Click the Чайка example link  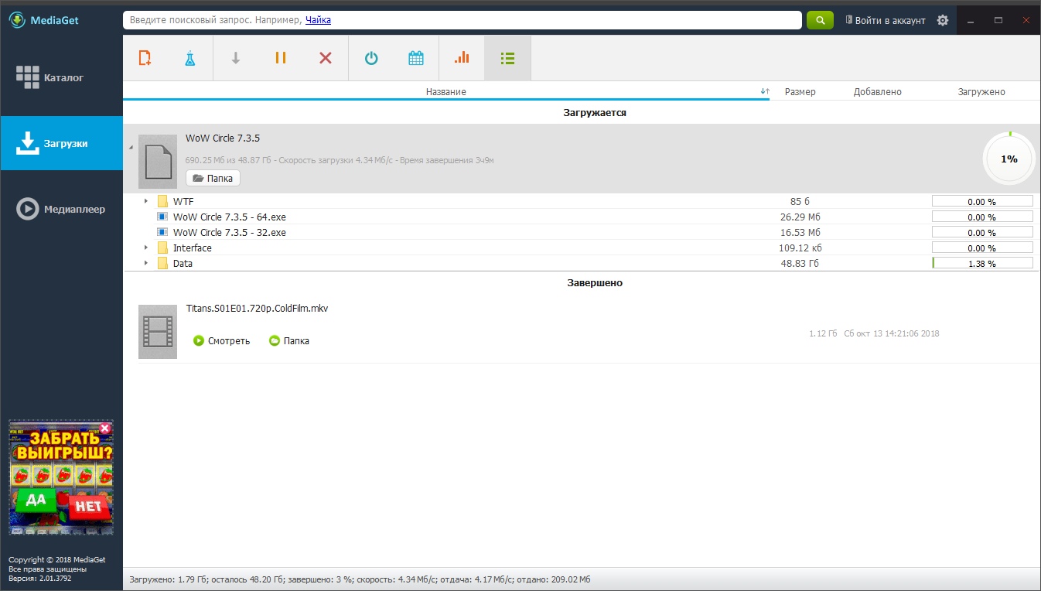click(x=318, y=20)
